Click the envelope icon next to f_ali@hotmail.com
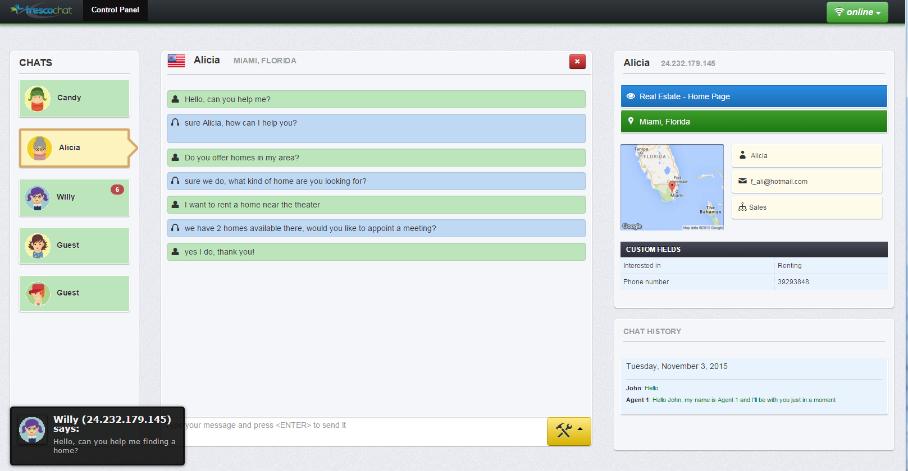Image resolution: width=908 pixels, height=471 pixels. [742, 181]
